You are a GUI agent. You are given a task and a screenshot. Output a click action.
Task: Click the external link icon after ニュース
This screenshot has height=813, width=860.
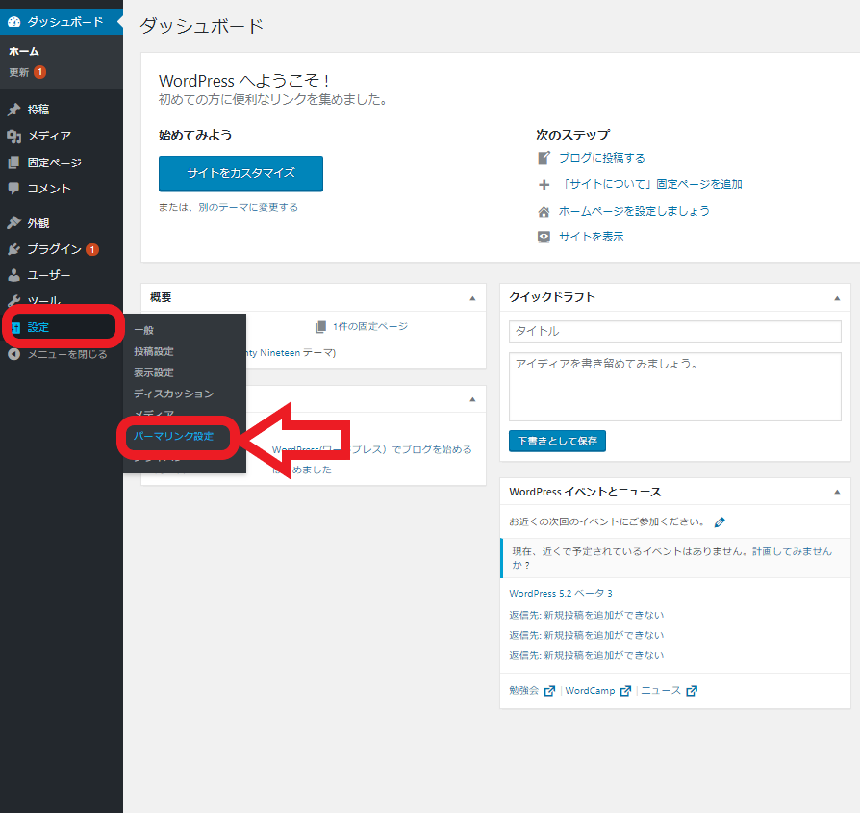tap(692, 691)
